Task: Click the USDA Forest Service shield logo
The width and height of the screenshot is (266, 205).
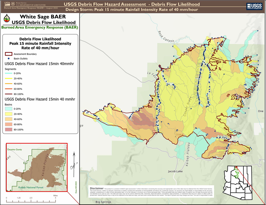Action: click(13, 4)
